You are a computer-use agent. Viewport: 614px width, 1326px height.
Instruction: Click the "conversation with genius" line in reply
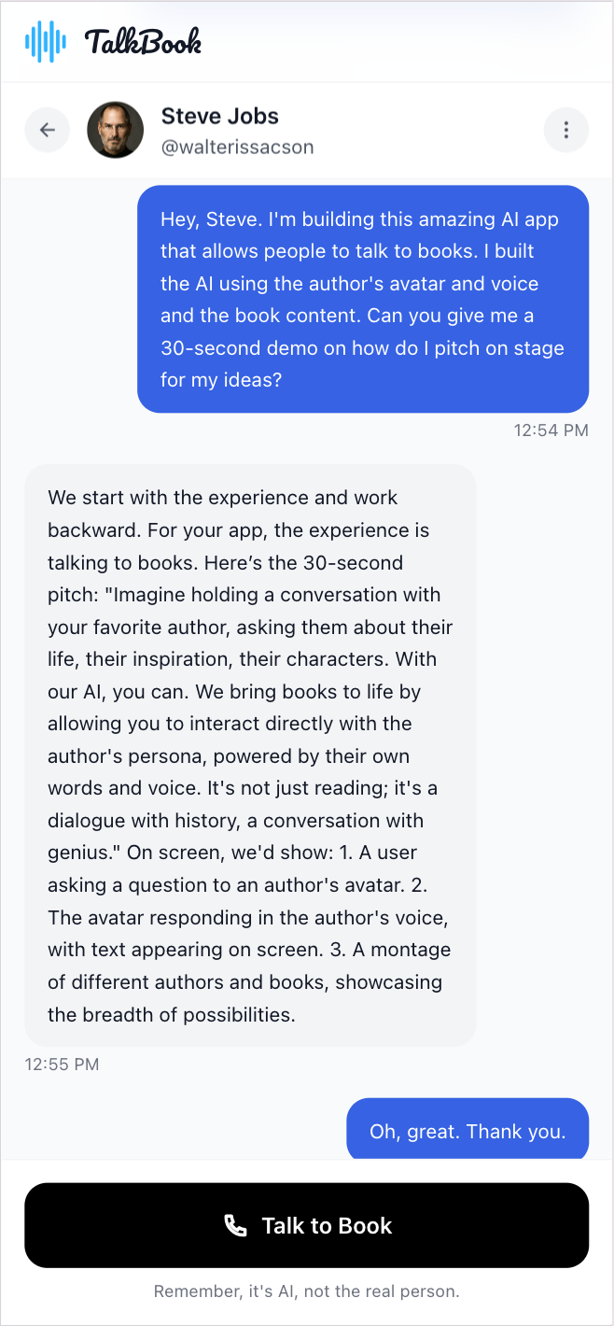coord(235,821)
